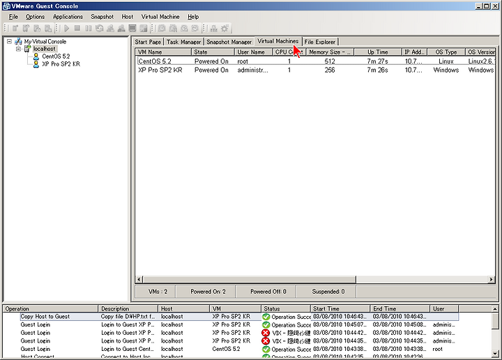Viewport: 502px width, 360px height.
Task: Switch to the File Explorer tab
Action: [x=320, y=42]
